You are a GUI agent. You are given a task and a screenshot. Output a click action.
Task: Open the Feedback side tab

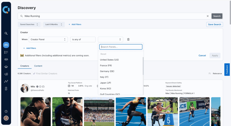[227, 69]
